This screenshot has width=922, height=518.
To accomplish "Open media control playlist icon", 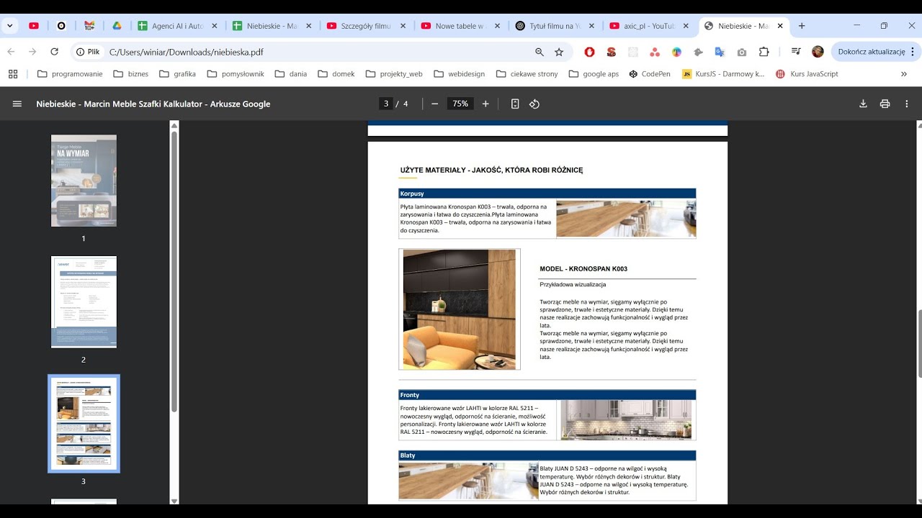I will point(796,52).
